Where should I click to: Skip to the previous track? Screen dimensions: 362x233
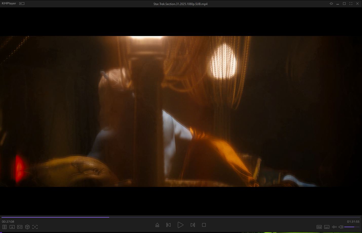tap(168, 225)
